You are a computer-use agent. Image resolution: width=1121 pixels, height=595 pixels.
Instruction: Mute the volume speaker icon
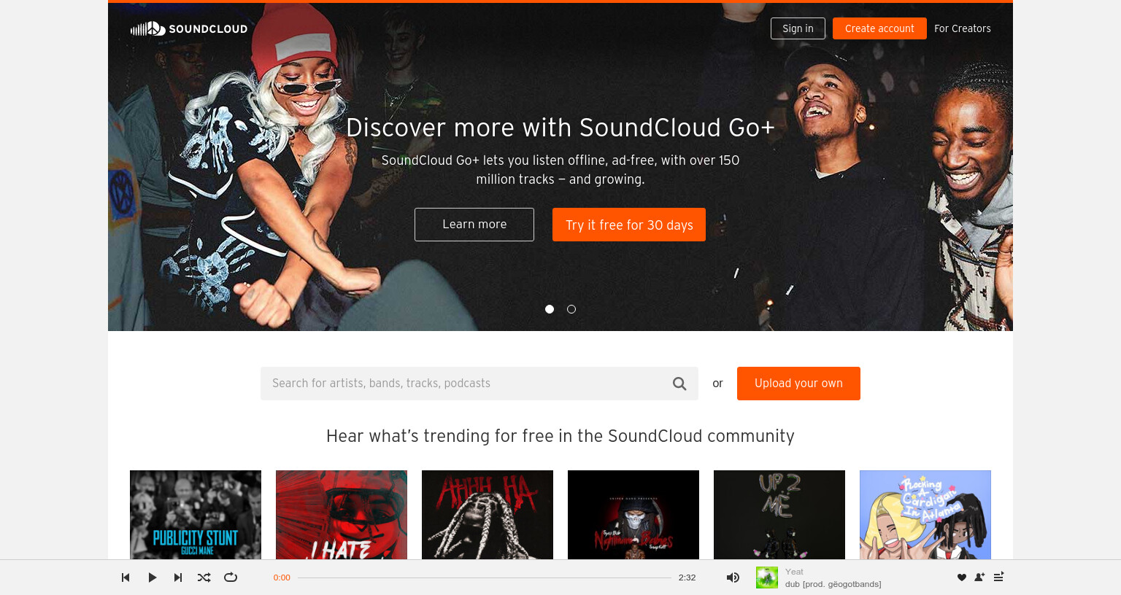coord(733,577)
